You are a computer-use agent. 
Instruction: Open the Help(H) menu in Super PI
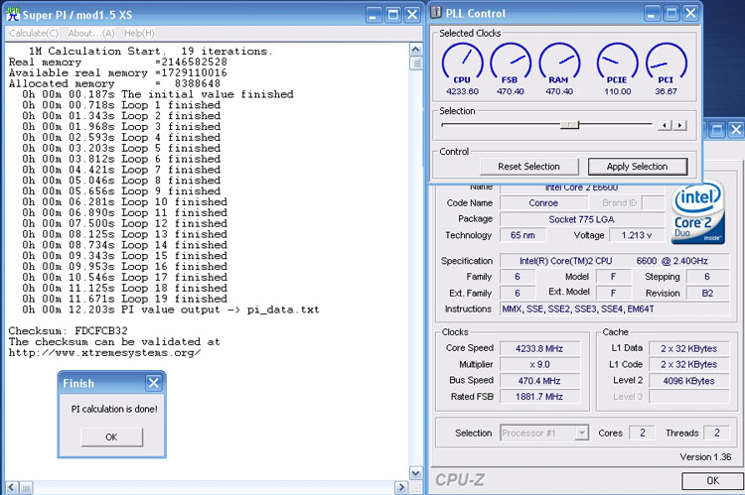(x=139, y=33)
